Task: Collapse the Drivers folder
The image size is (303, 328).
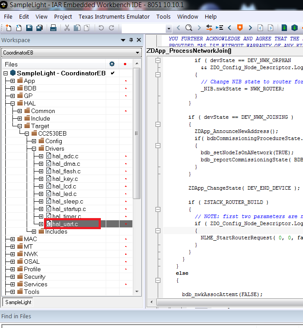Action: tap(34, 148)
